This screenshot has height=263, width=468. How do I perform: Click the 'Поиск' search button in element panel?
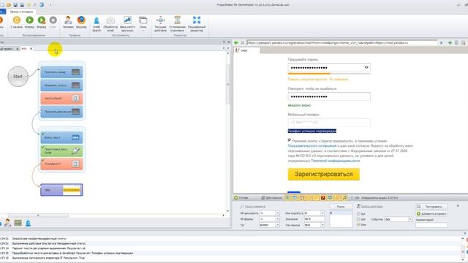click(341, 206)
